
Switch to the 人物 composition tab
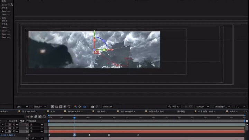pyautogui.click(x=53, y=112)
